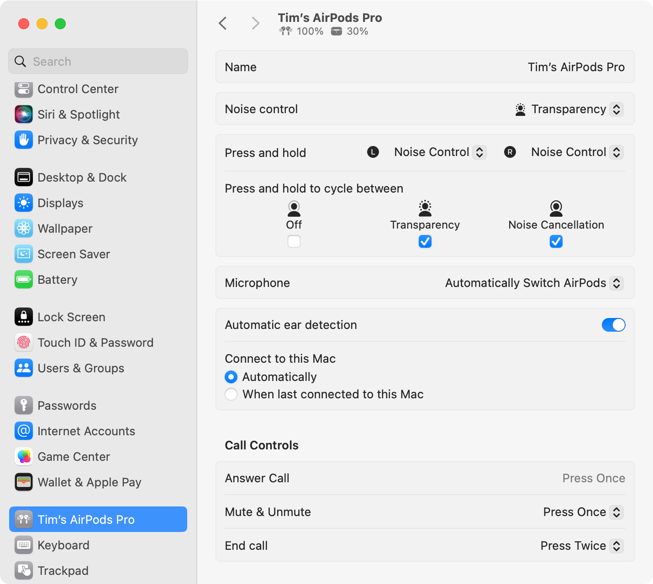Uncheck the Transparency cycle option
The image size is (653, 584).
coord(425,241)
